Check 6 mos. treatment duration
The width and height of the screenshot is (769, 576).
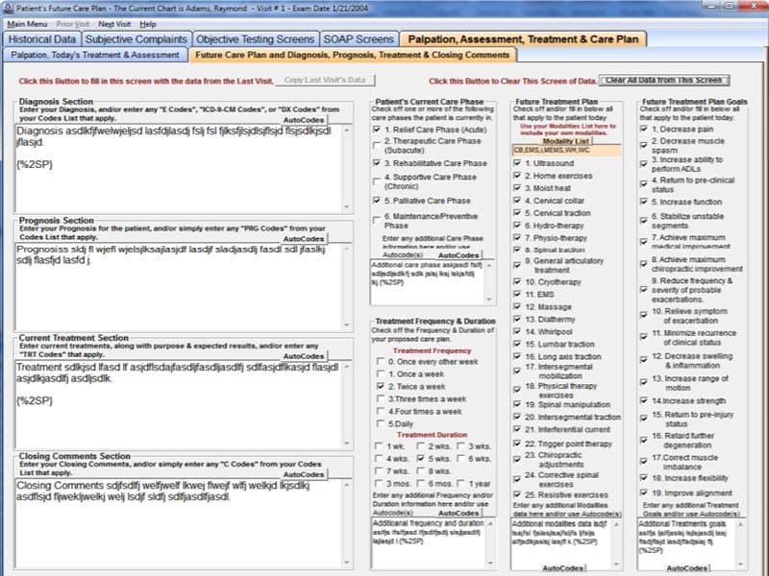420,484
